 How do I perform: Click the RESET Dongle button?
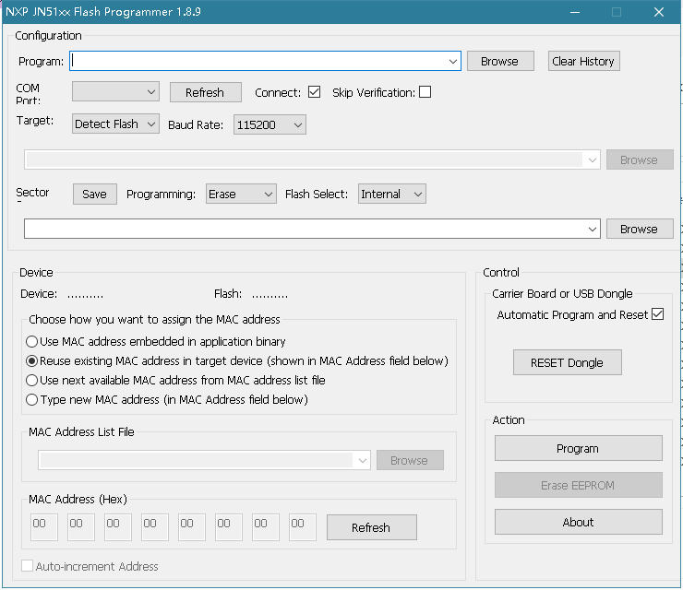tap(567, 362)
